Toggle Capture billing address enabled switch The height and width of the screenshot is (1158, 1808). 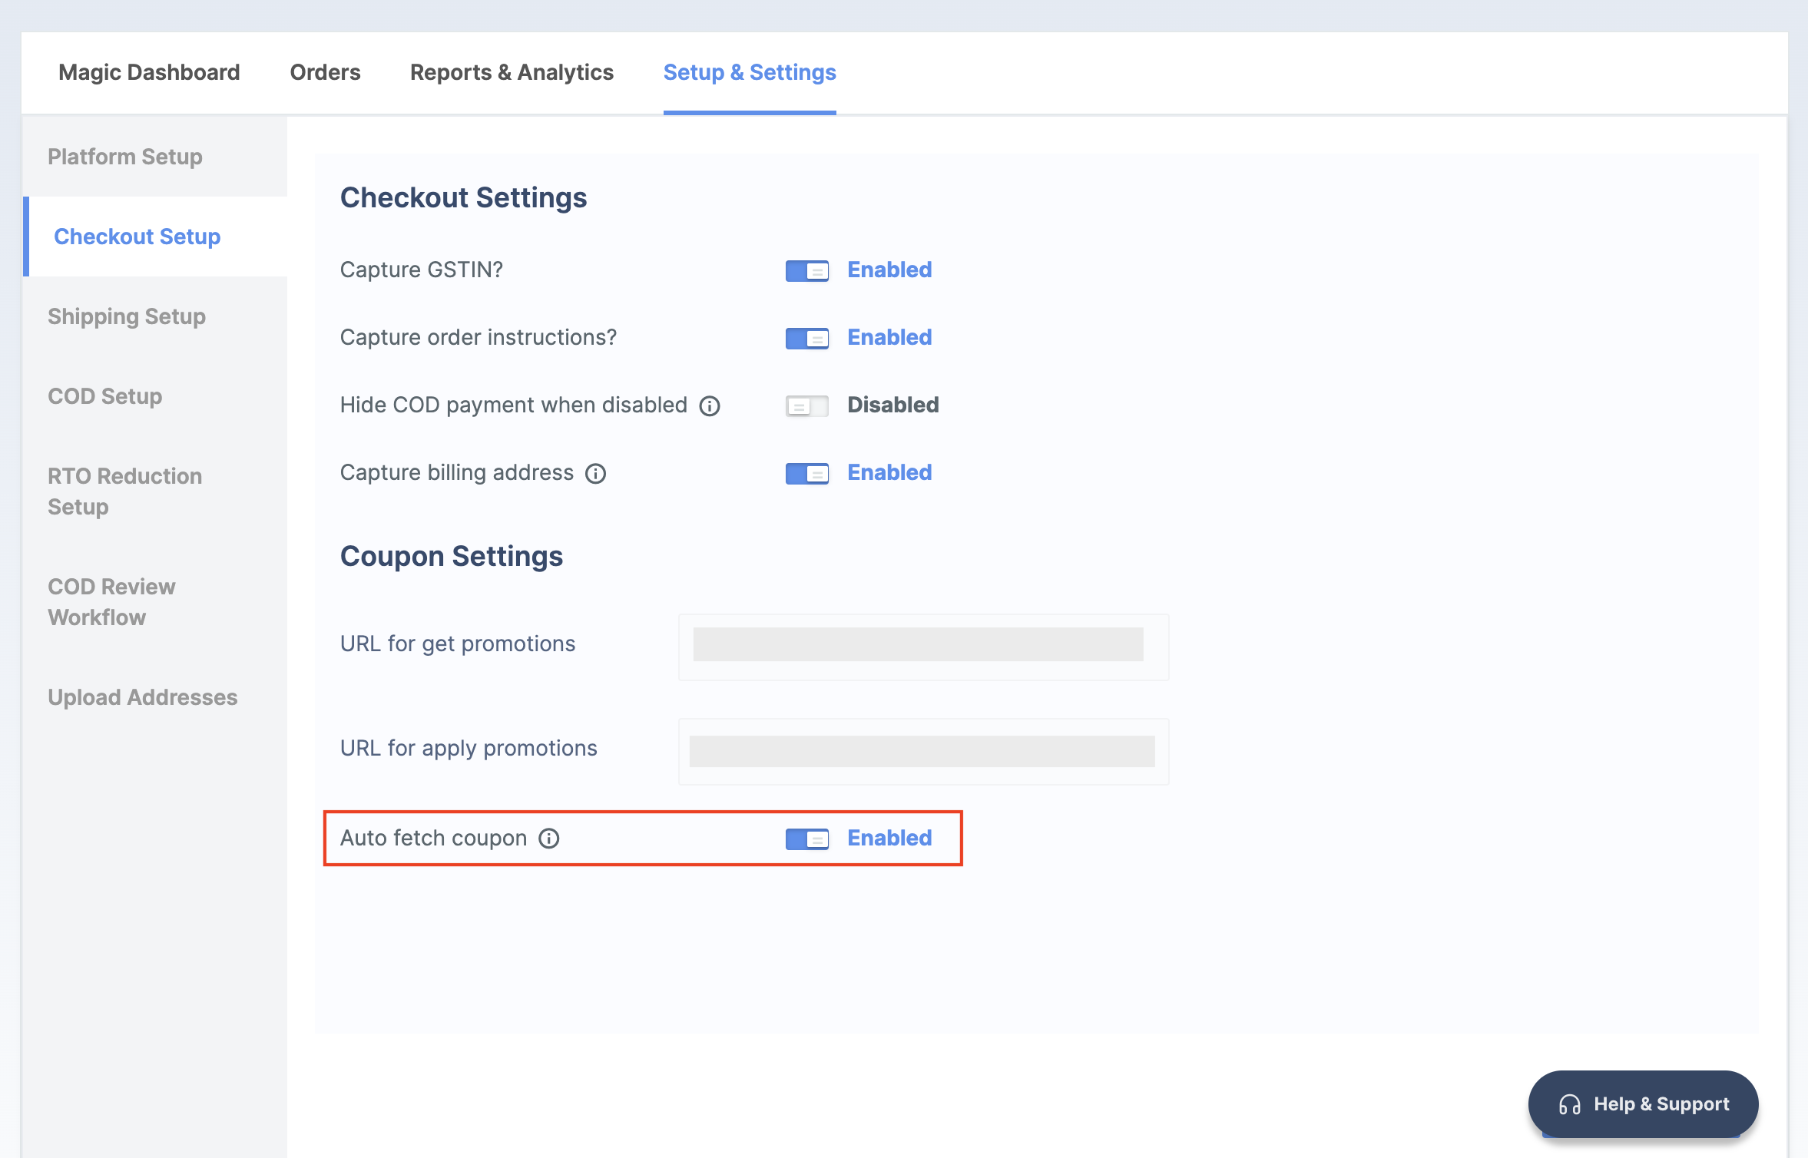coord(805,471)
